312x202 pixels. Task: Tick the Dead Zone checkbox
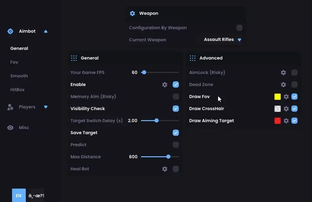pos(294,85)
